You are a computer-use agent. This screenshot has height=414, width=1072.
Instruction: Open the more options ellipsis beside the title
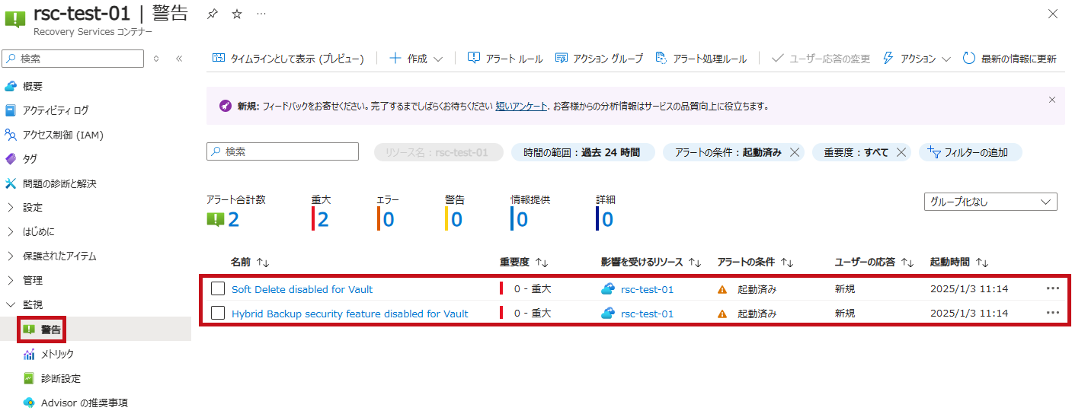point(261,14)
